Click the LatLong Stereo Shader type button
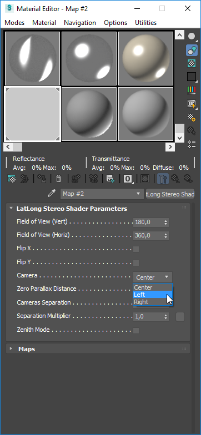The image size is (201, 435). 170,194
